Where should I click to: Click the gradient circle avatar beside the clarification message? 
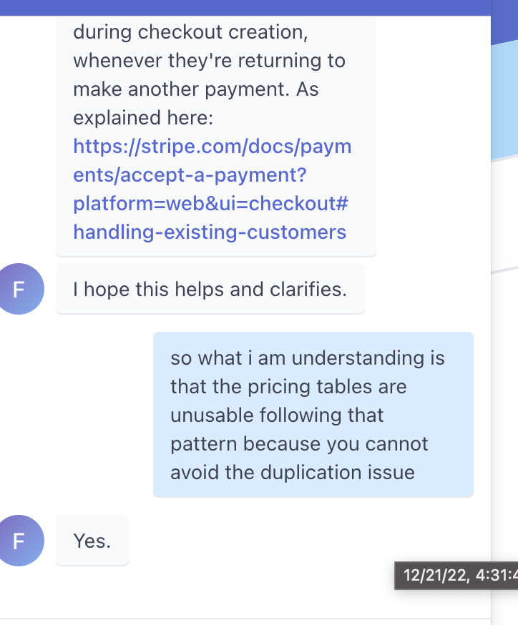pyautogui.click(x=21, y=289)
